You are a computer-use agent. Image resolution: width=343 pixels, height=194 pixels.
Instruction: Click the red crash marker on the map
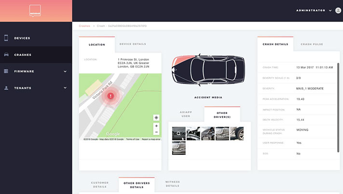tap(111, 96)
